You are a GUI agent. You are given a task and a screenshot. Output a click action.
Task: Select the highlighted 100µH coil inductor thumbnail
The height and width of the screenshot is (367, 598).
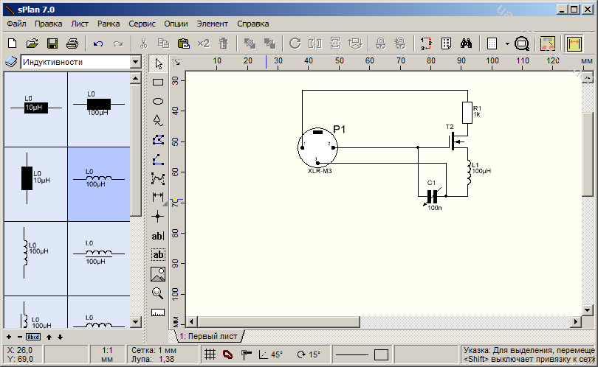98,183
